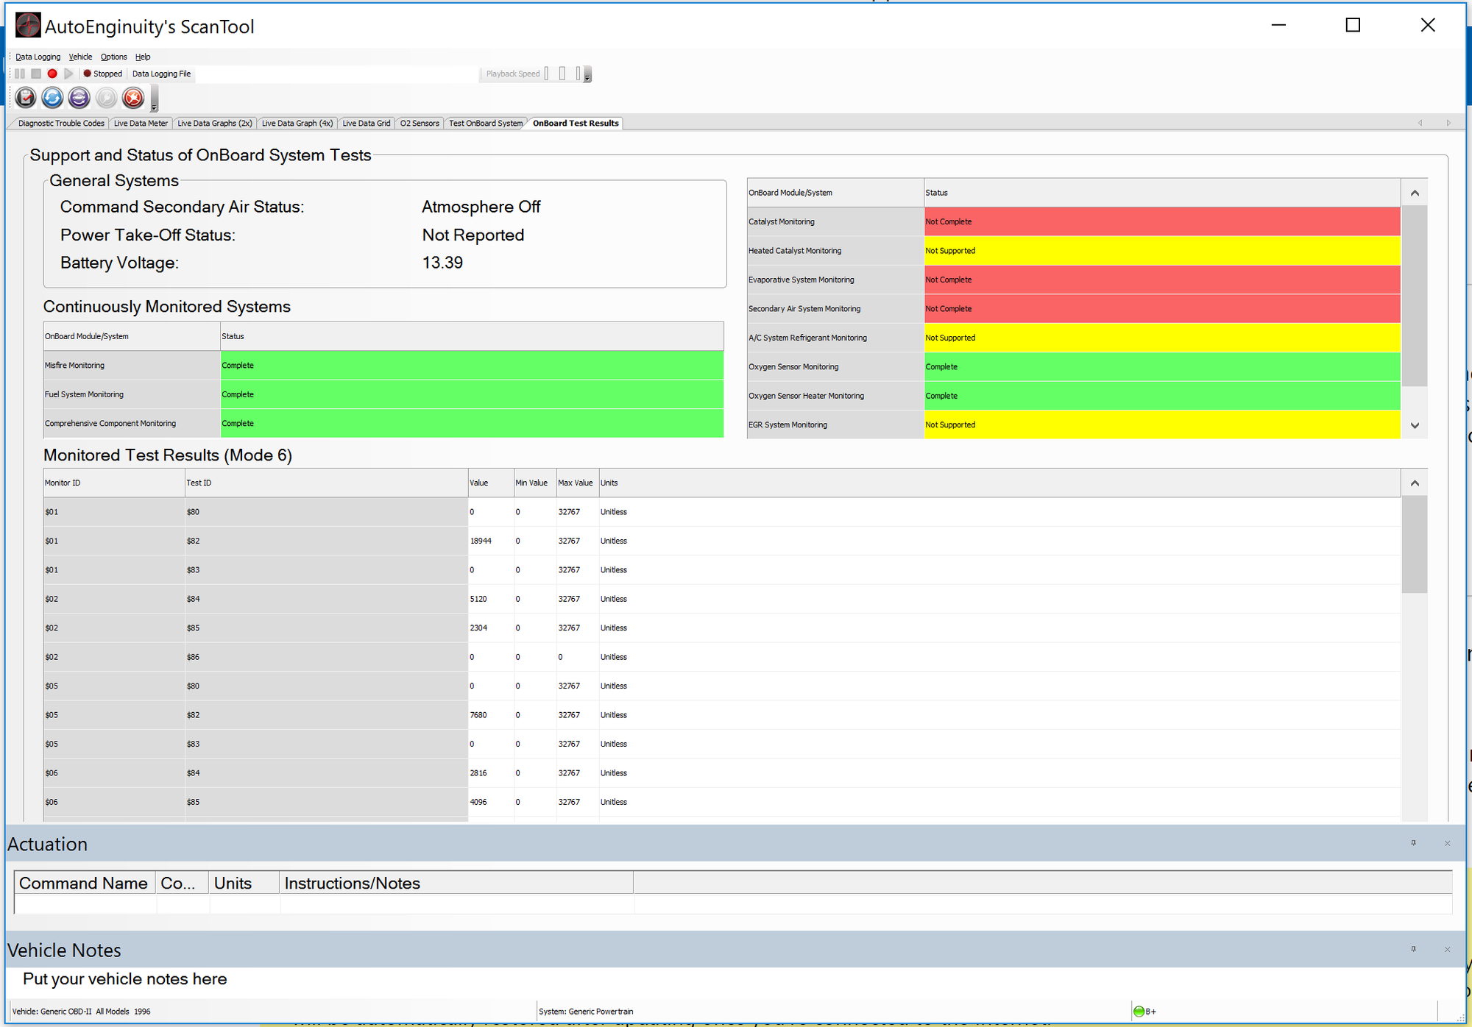Switch to the O2 Sensors tab
1472x1027 pixels.
tap(420, 123)
